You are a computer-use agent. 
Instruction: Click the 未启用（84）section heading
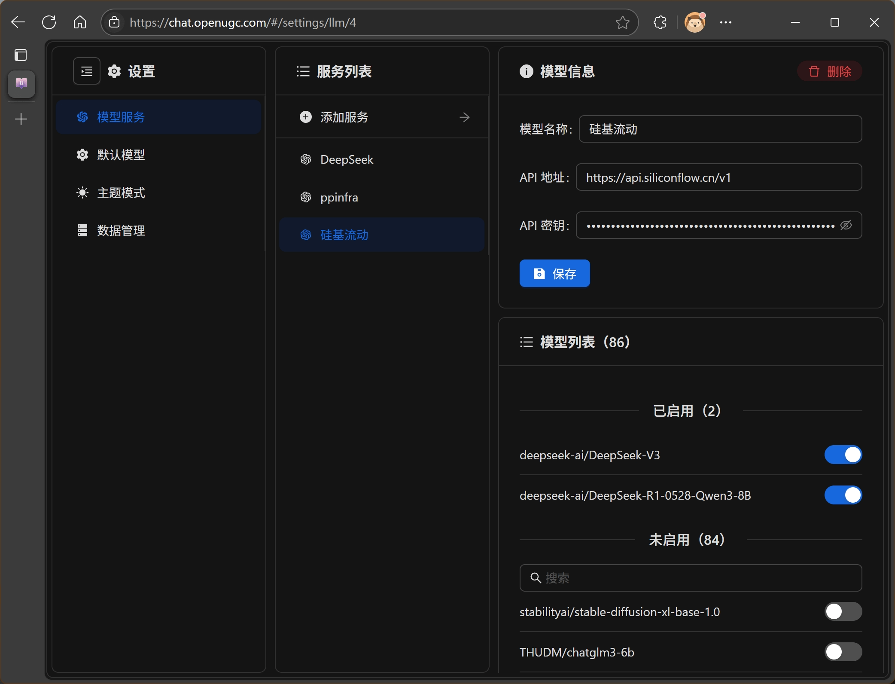[687, 540]
